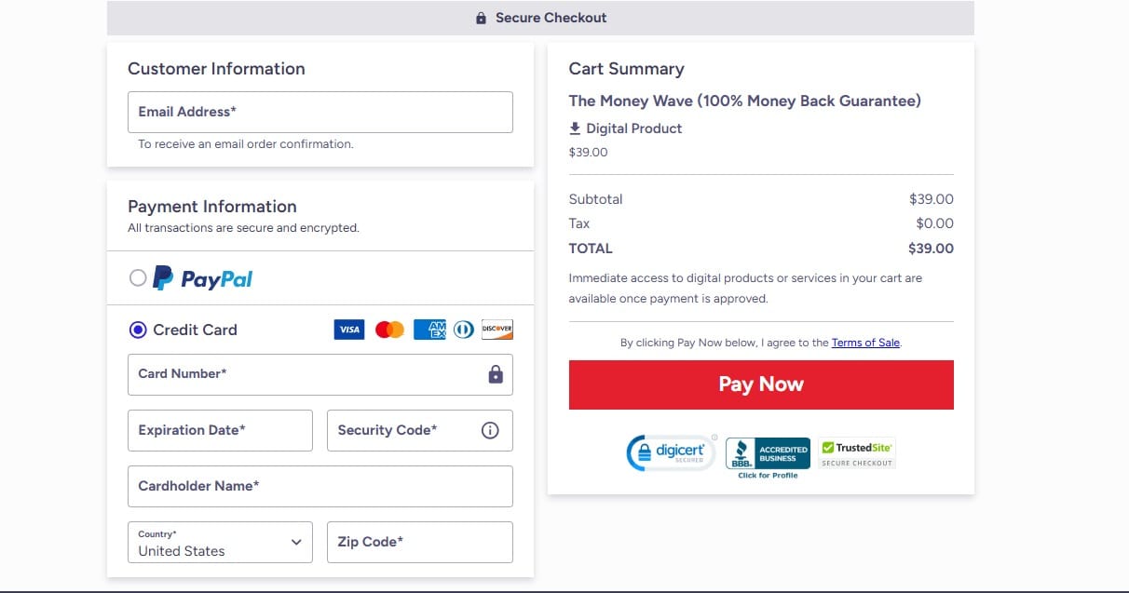Select Credit Card as payment method
This screenshot has height=593, width=1129.
point(137,329)
